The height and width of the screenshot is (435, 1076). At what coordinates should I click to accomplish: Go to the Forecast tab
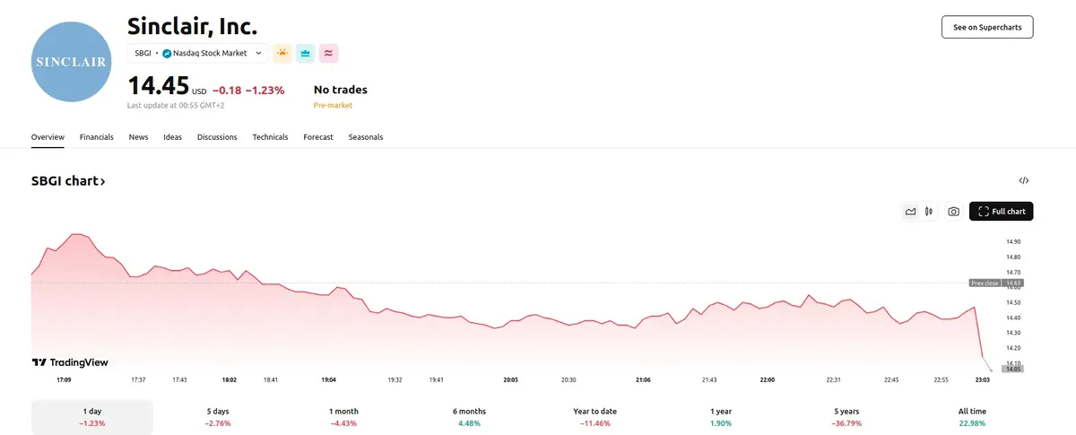[318, 137]
